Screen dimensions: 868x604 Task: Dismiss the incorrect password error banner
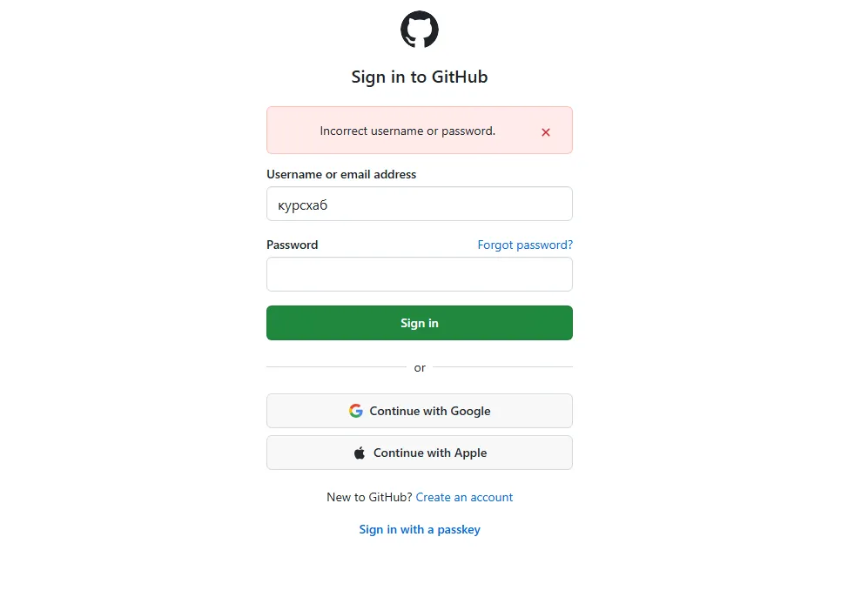[x=546, y=132]
